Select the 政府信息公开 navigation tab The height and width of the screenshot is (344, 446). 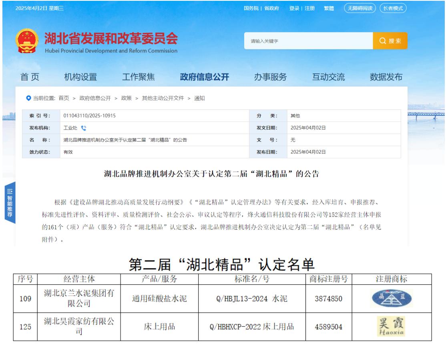pos(205,77)
